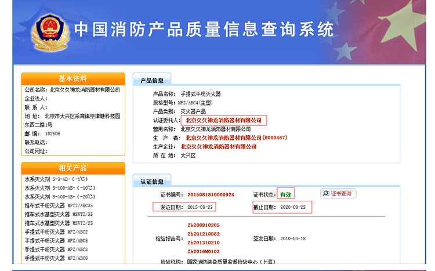The height and width of the screenshot is (271, 435).
Task: Click the 生产者 company link with H000467
Action: click(236, 138)
